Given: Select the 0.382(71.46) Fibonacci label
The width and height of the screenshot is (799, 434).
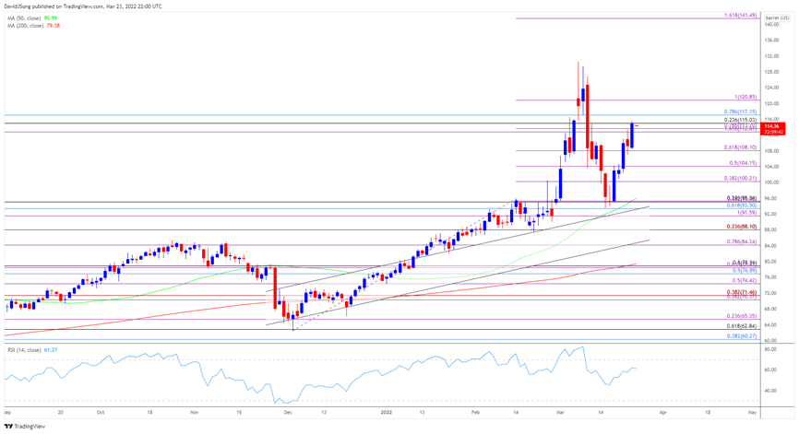Looking at the screenshot, I should pos(742,292).
